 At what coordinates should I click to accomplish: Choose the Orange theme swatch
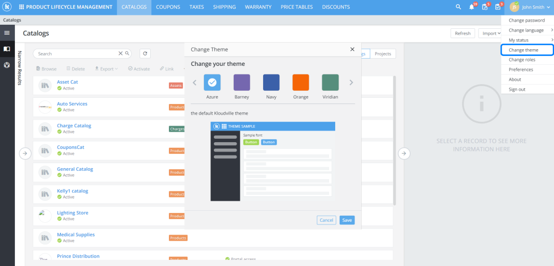(x=301, y=82)
